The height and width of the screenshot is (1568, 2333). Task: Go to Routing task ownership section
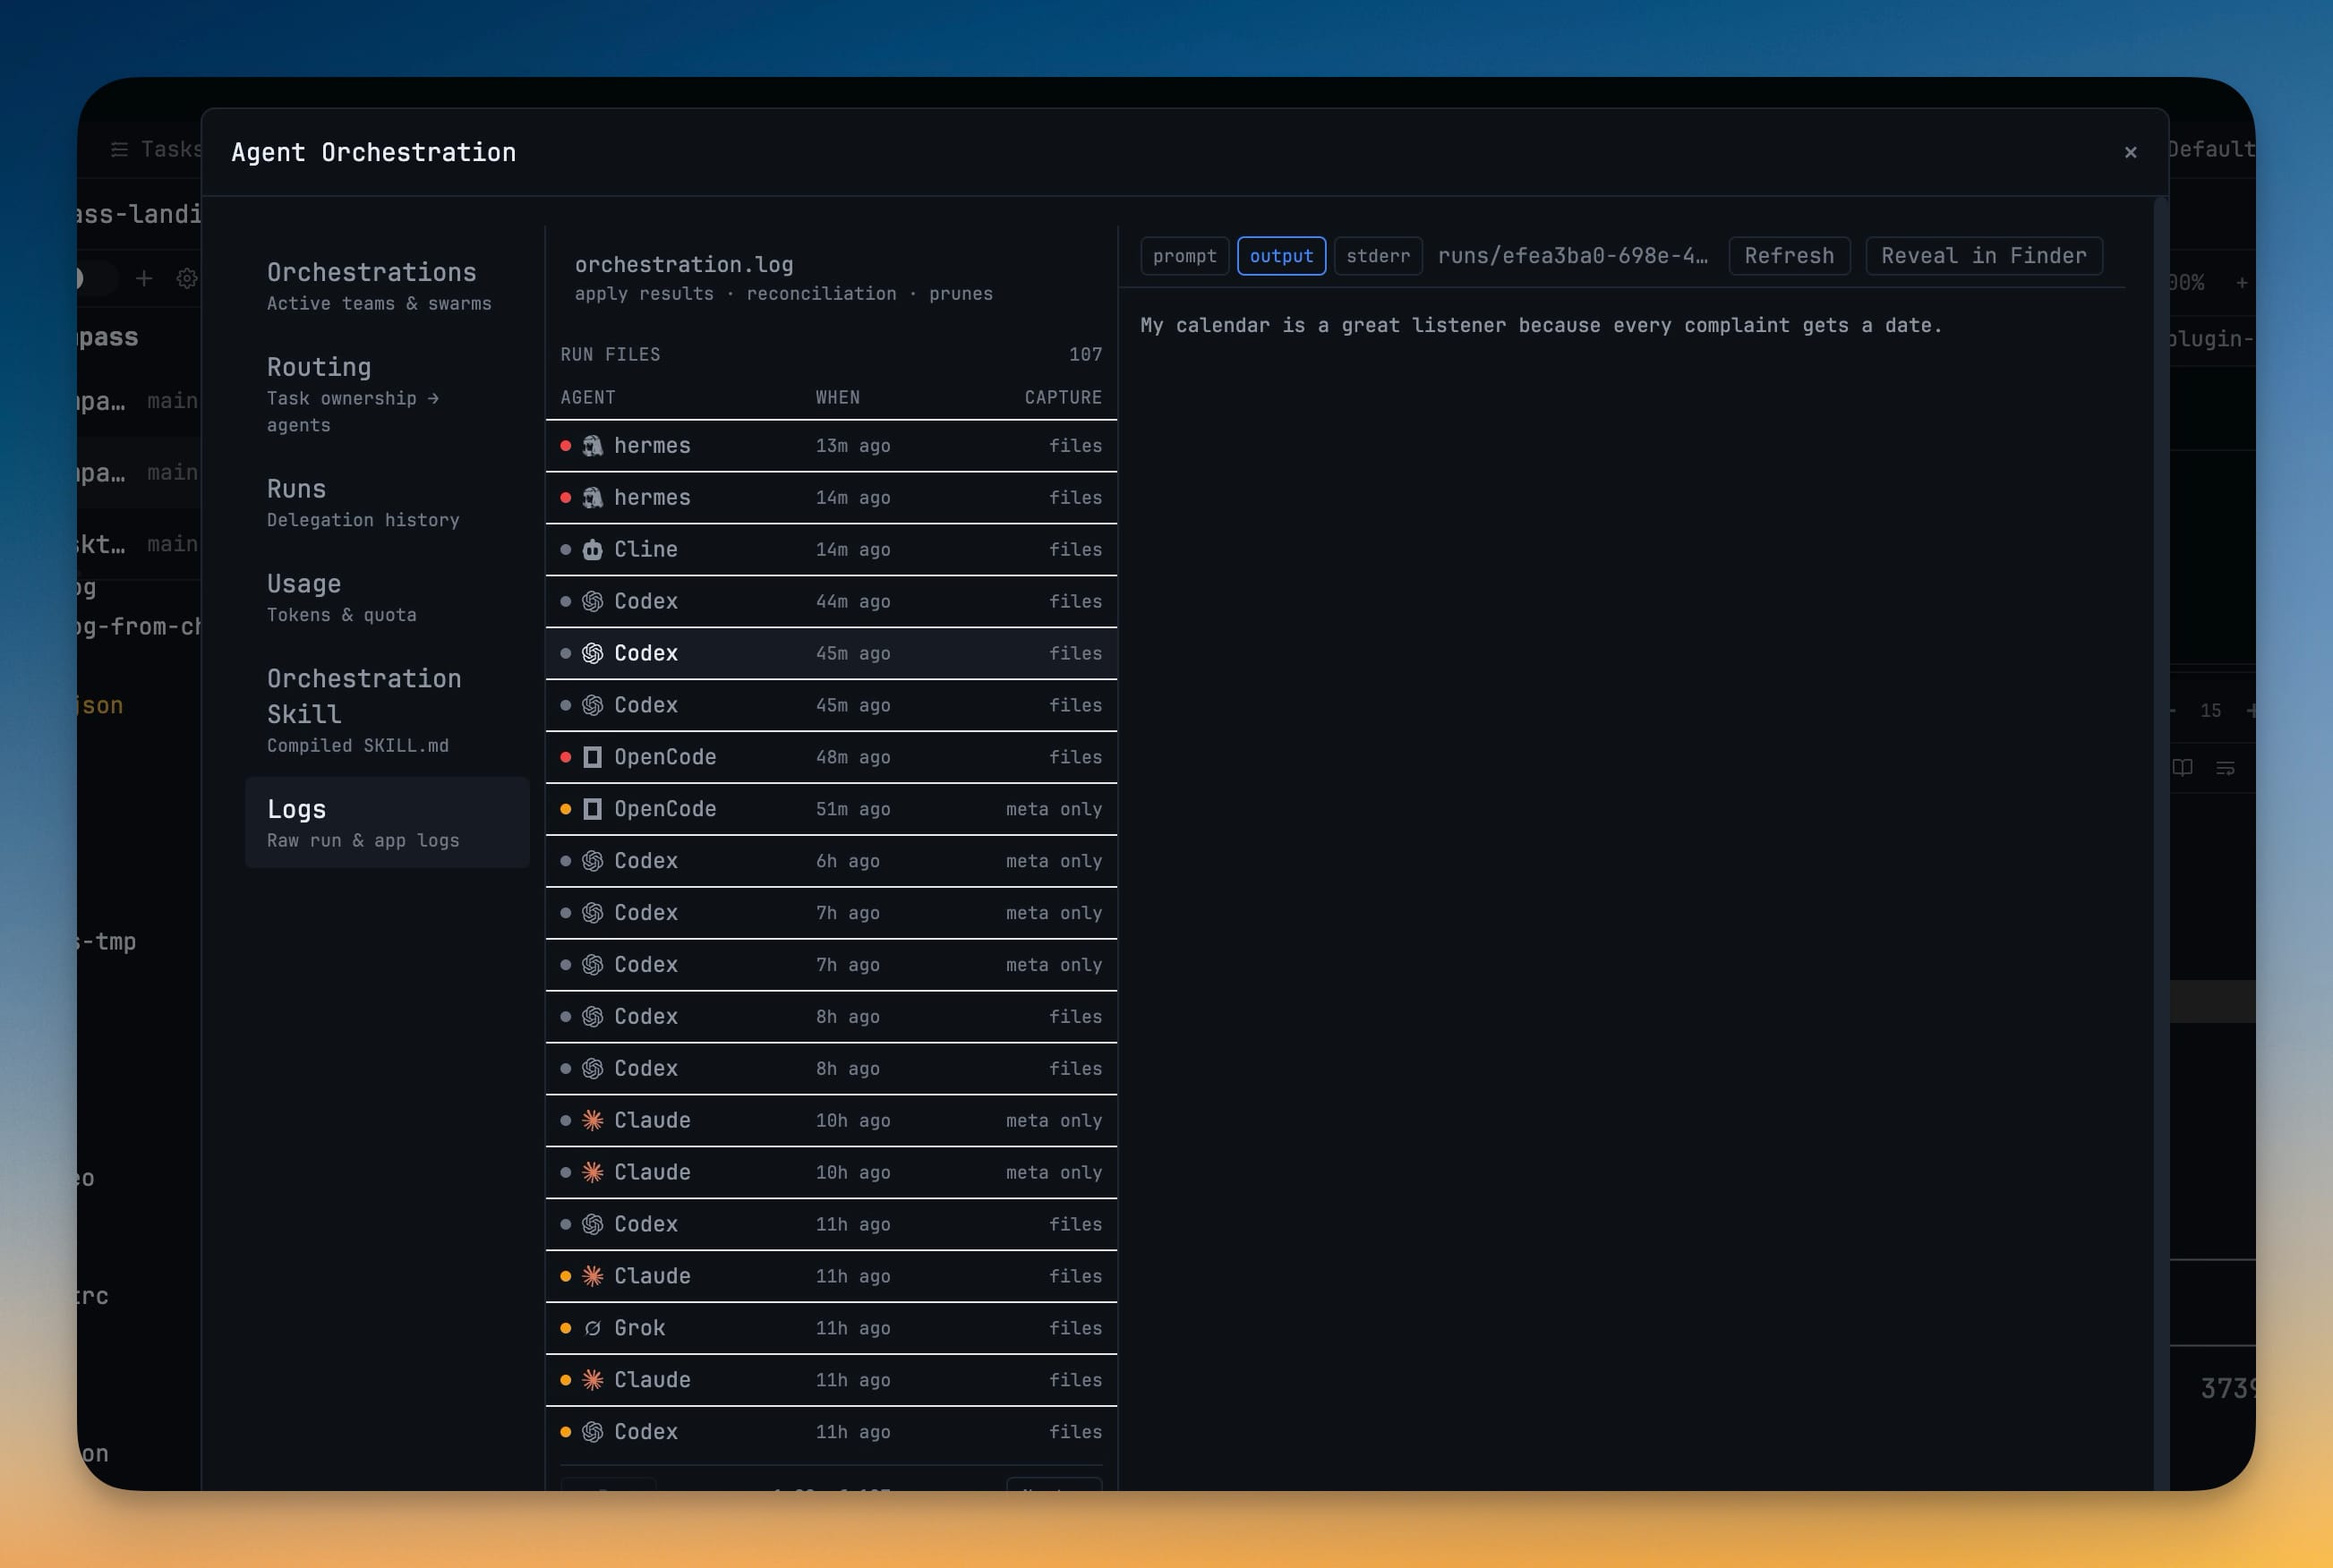tap(387, 394)
